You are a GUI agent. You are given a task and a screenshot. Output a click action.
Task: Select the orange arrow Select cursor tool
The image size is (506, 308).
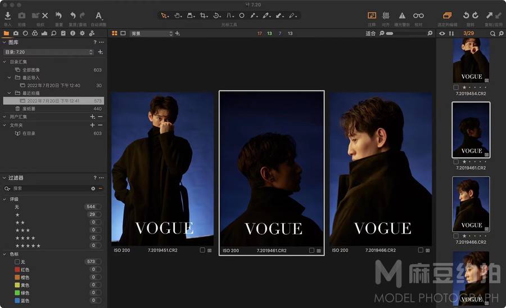[164, 16]
